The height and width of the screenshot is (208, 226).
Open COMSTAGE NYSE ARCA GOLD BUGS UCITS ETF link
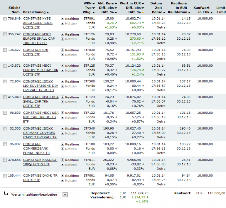[x=38, y=23]
